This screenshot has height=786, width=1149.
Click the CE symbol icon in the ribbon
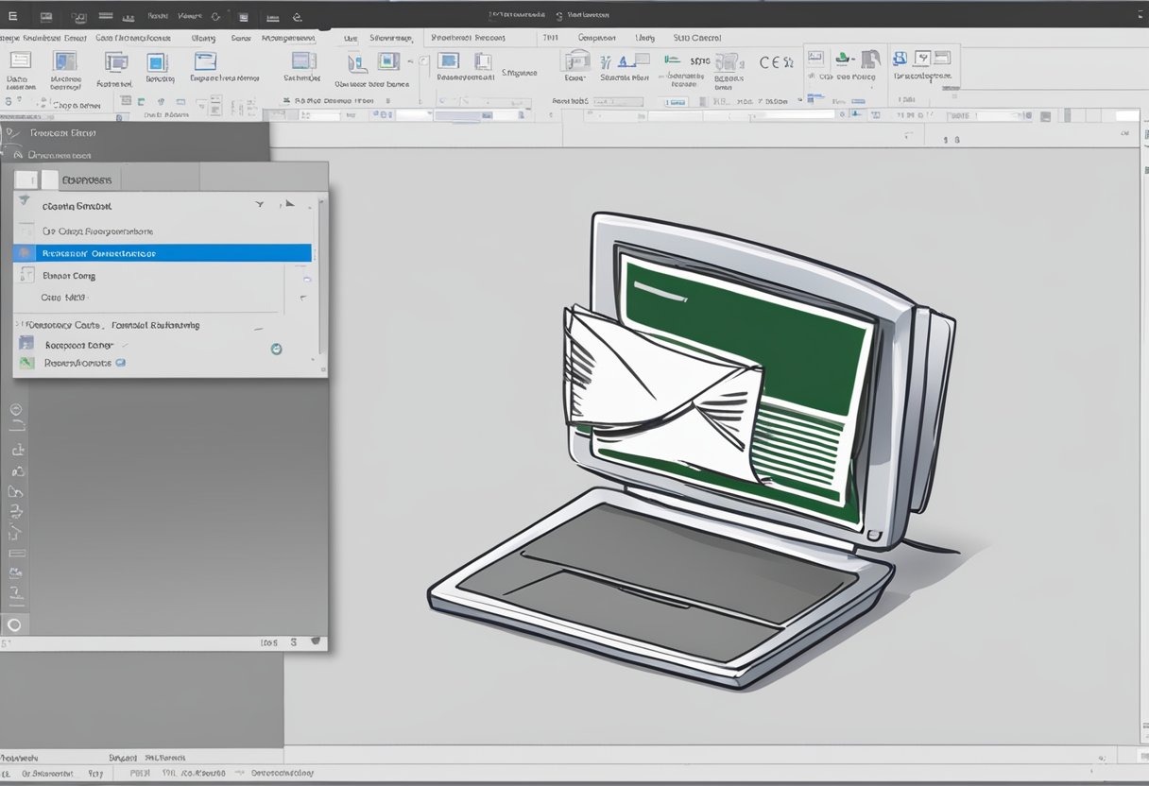click(771, 61)
